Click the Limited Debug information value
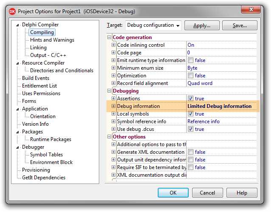The height and width of the screenshot is (212, 271). [220, 106]
